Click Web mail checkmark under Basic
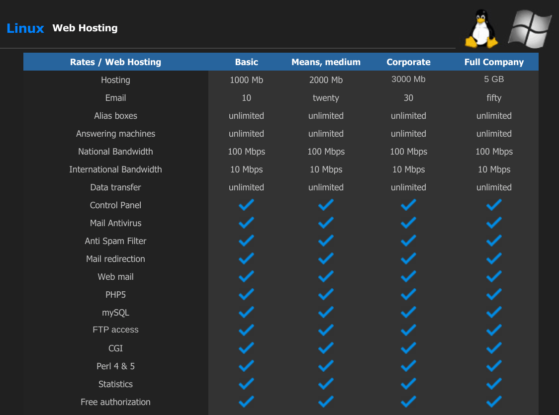This screenshot has height=415, width=559. 246,276
